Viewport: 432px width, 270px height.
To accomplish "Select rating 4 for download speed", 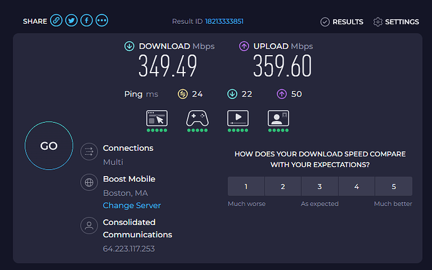I will [x=356, y=187].
